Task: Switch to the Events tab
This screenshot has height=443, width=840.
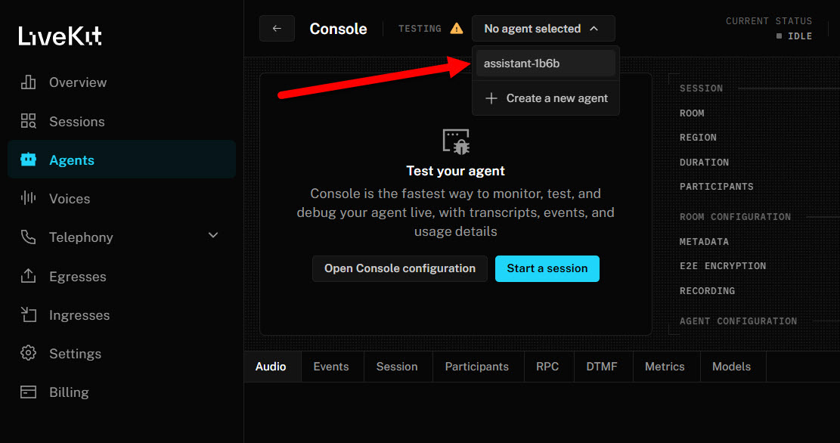Action: (x=331, y=367)
